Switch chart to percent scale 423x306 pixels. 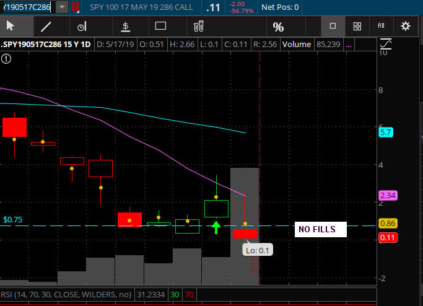click(x=278, y=27)
